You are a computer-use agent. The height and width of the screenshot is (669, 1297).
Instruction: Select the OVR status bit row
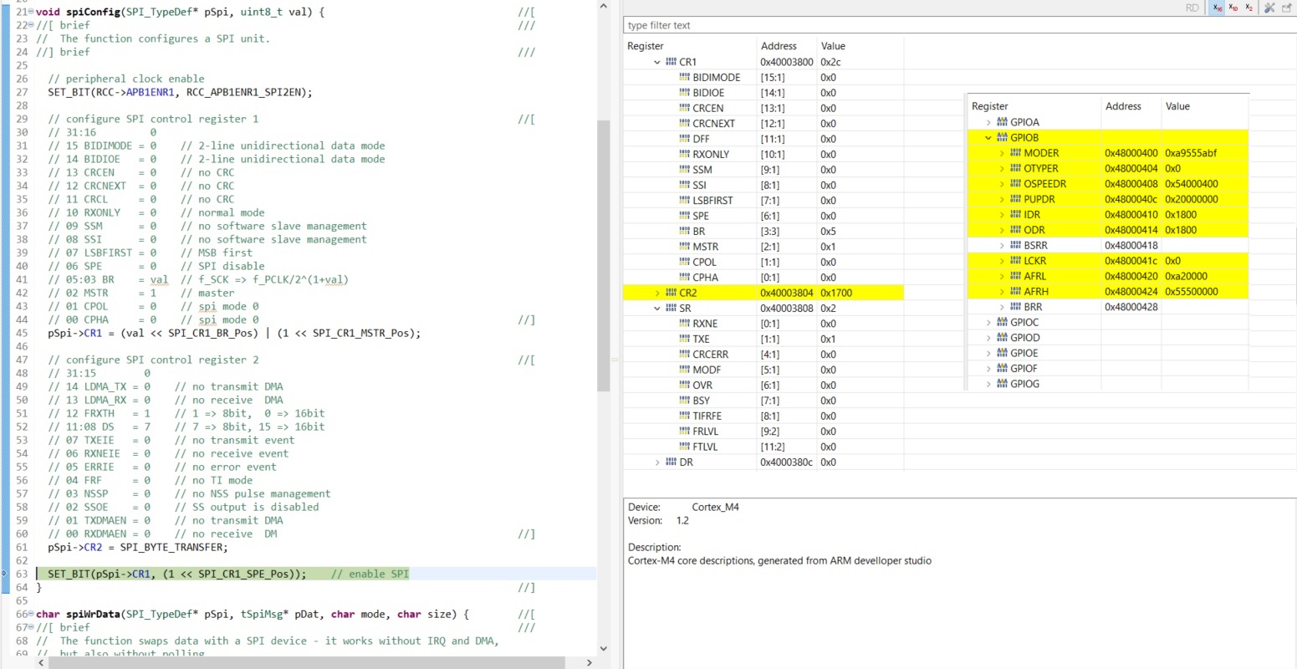pyautogui.click(x=763, y=386)
